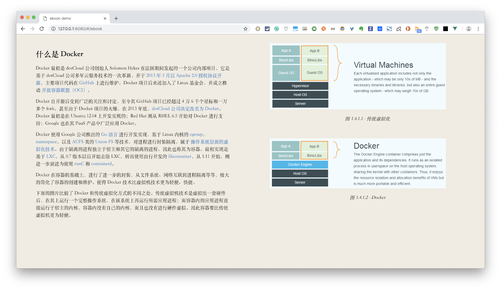This screenshot has height=290, width=501.
Task: Open the RSS feed extension showing 75
Action: point(418,29)
